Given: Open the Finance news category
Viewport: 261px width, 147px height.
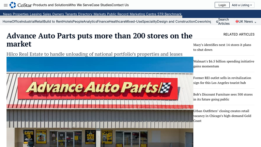Looking at the screenshot, I should (103, 22).
